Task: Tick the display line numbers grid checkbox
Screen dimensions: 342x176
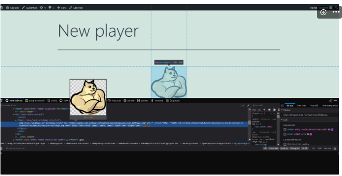Action: tap(285, 144)
